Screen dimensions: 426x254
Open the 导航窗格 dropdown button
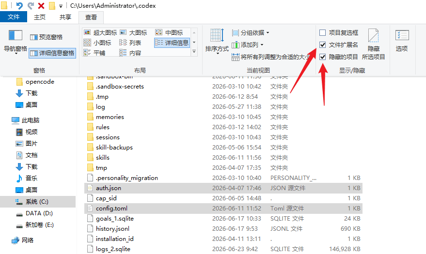pyautogui.click(x=16, y=41)
